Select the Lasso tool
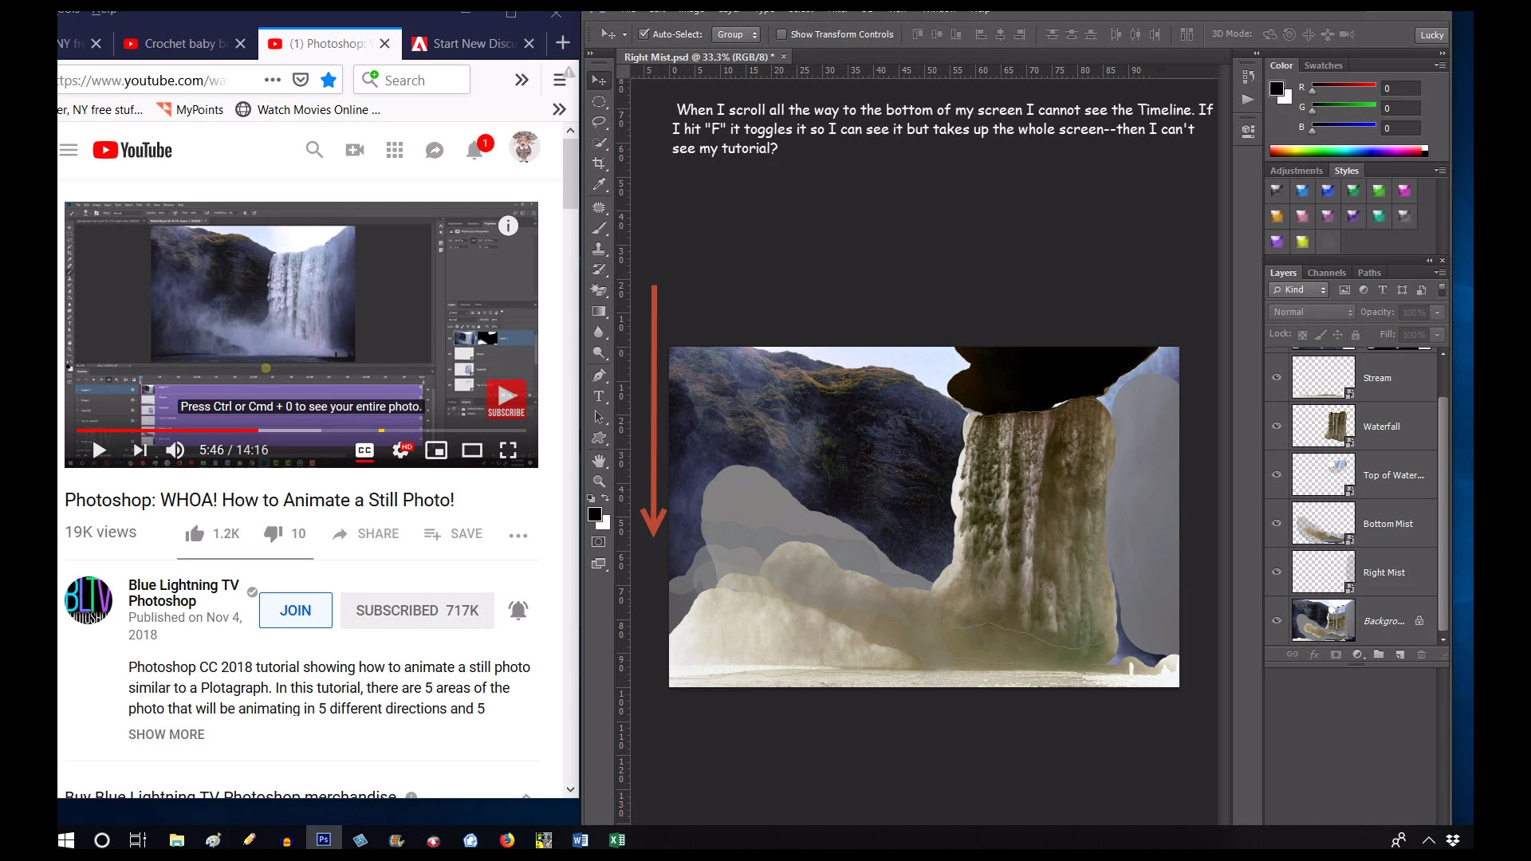This screenshot has height=861, width=1531. coord(599,122)
